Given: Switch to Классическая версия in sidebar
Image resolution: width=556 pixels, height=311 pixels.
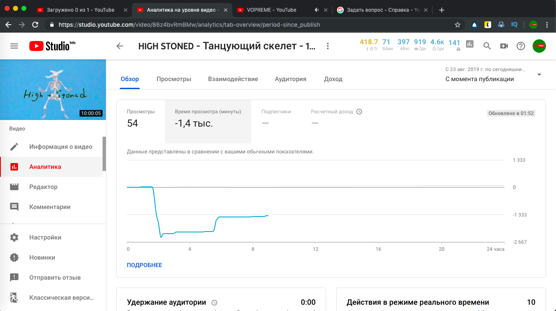Looking at the screenshot, I should [53, 298].
